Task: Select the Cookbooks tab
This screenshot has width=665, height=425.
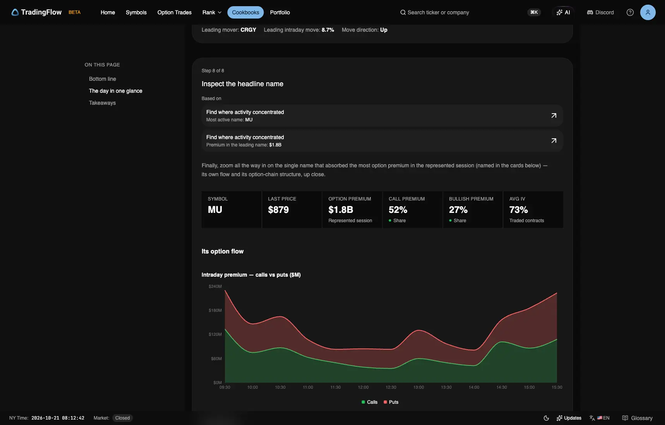Action: (245, 12)
